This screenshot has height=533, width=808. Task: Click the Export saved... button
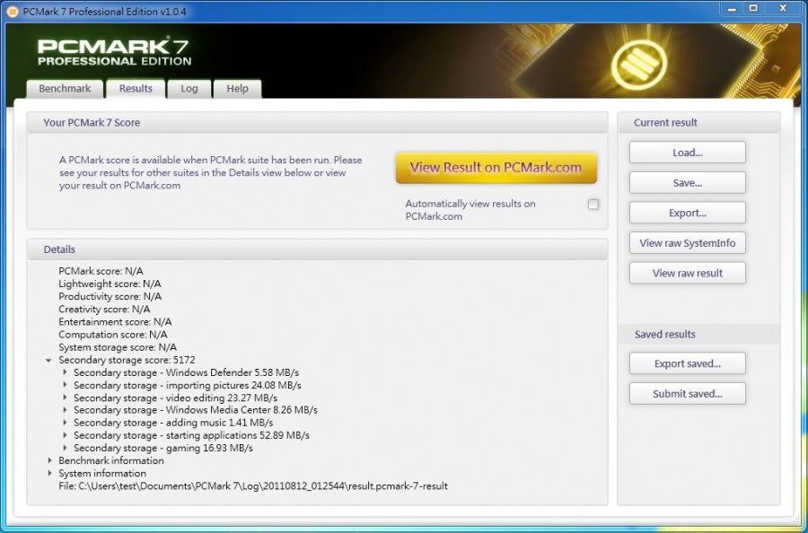pos(687,363)
